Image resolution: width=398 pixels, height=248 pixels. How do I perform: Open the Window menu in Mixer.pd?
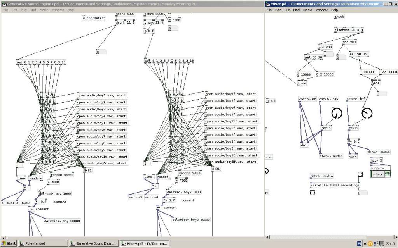click(x=321, y=10)
